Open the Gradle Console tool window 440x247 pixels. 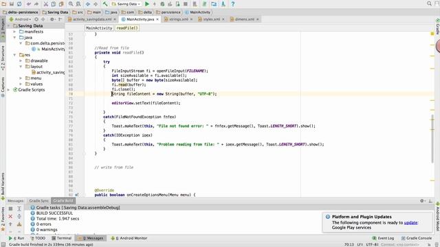pos(417,238)
